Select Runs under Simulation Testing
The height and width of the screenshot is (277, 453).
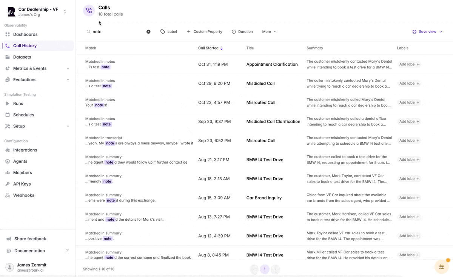pyautogui.click(x=18, y=103)
